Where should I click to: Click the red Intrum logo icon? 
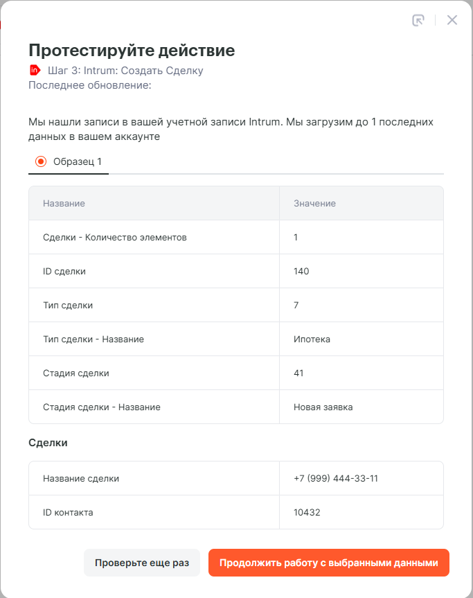[x=35, y=70]
